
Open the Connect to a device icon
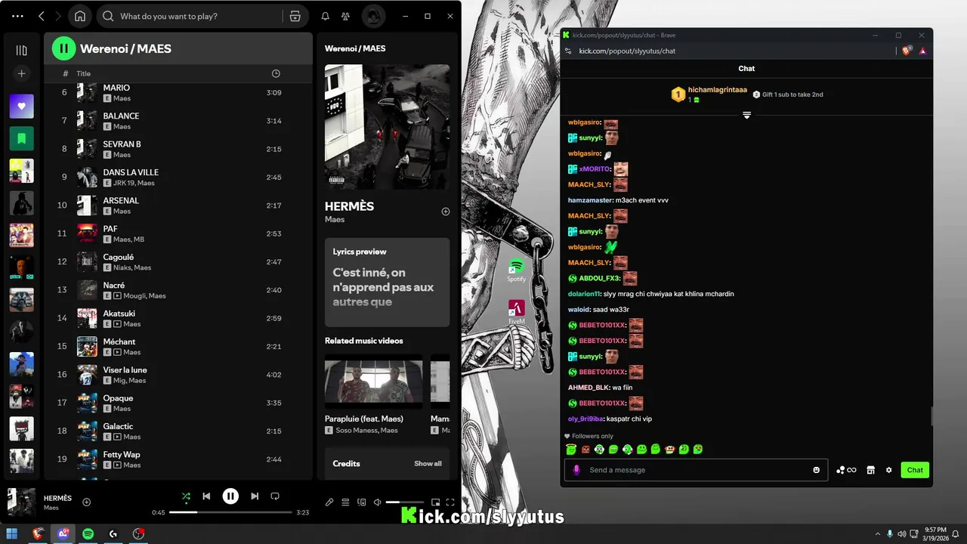361,502
